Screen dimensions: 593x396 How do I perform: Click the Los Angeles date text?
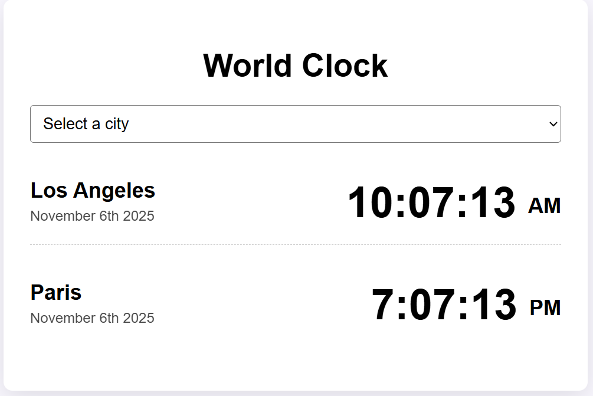click(x=92, y=216)
